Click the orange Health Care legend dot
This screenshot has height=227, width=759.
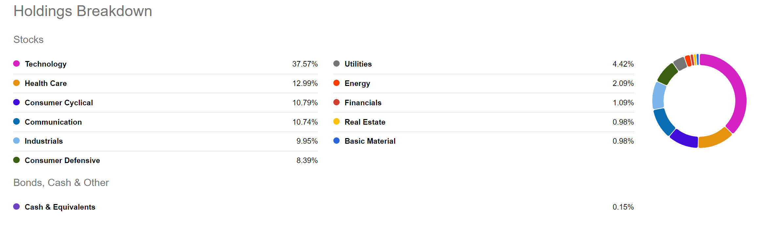[x=16, y=83]
